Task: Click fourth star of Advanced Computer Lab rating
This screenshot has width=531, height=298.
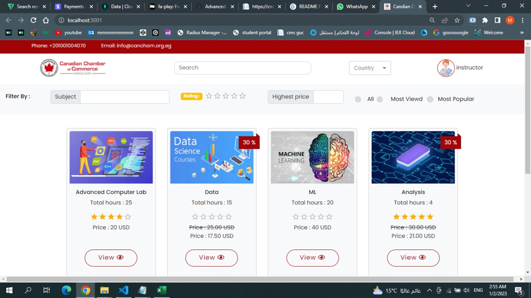Action: [119, 217]
